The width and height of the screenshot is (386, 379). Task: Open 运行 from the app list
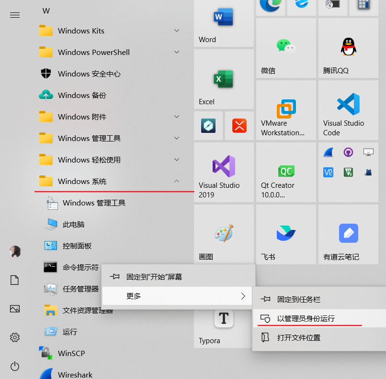click(110, 332)
